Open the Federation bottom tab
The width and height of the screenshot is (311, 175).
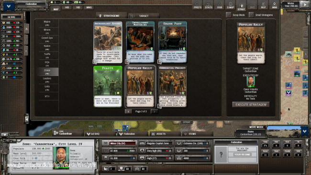click(133, 134)
